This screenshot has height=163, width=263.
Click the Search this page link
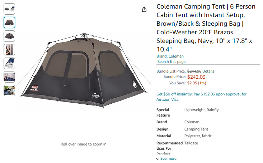pyautogui.click(x=172, y=61)
